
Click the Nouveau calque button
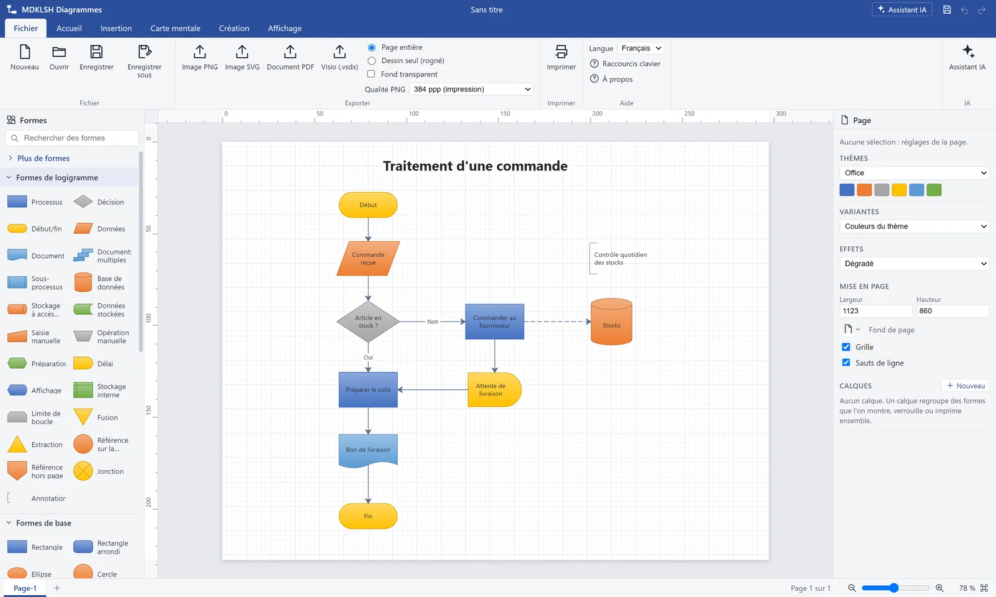click(x=965, y=386)
